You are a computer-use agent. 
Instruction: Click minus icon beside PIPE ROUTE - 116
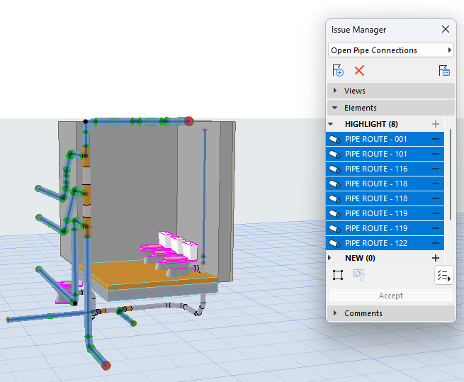435,169
